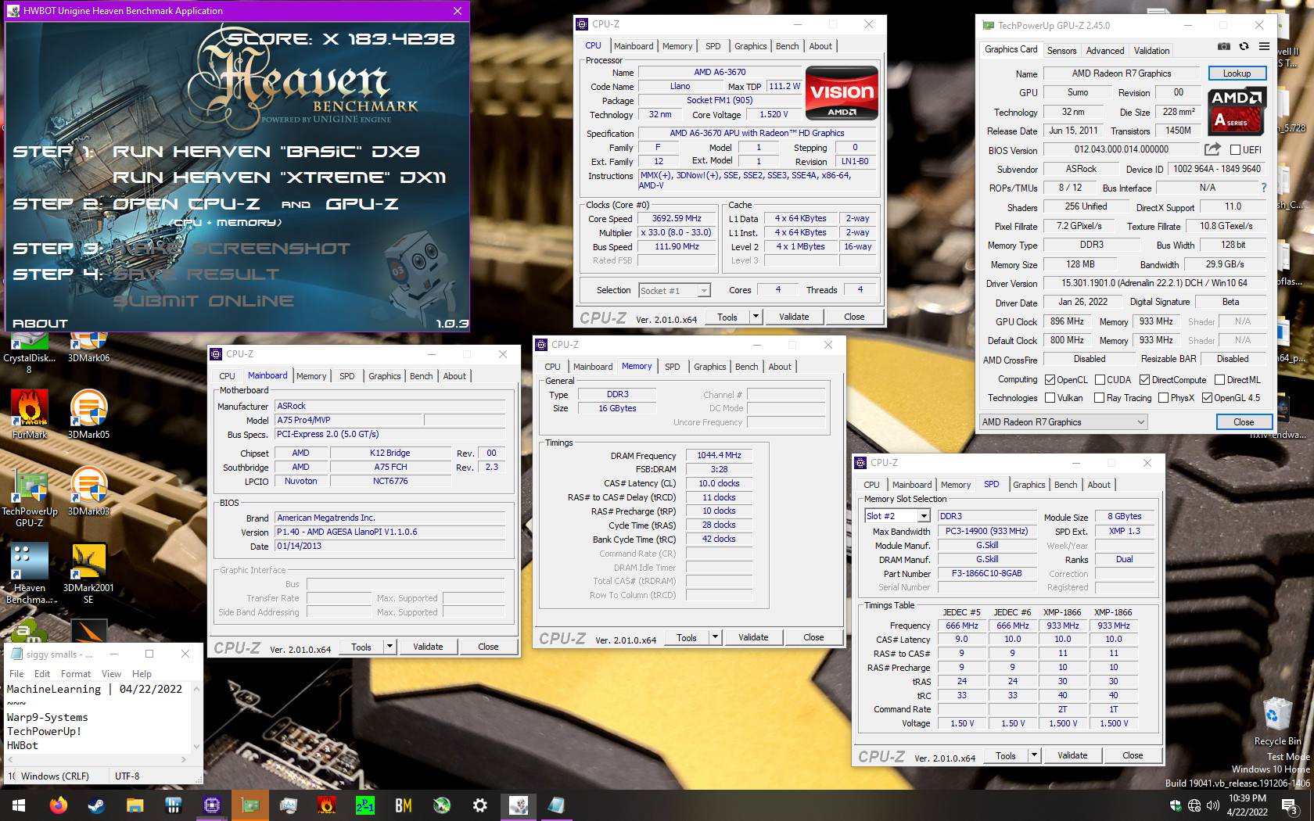Open the 3DMark05 desktop shortcut
This screenshot has height=821, width=1314.
click(88, 415)
